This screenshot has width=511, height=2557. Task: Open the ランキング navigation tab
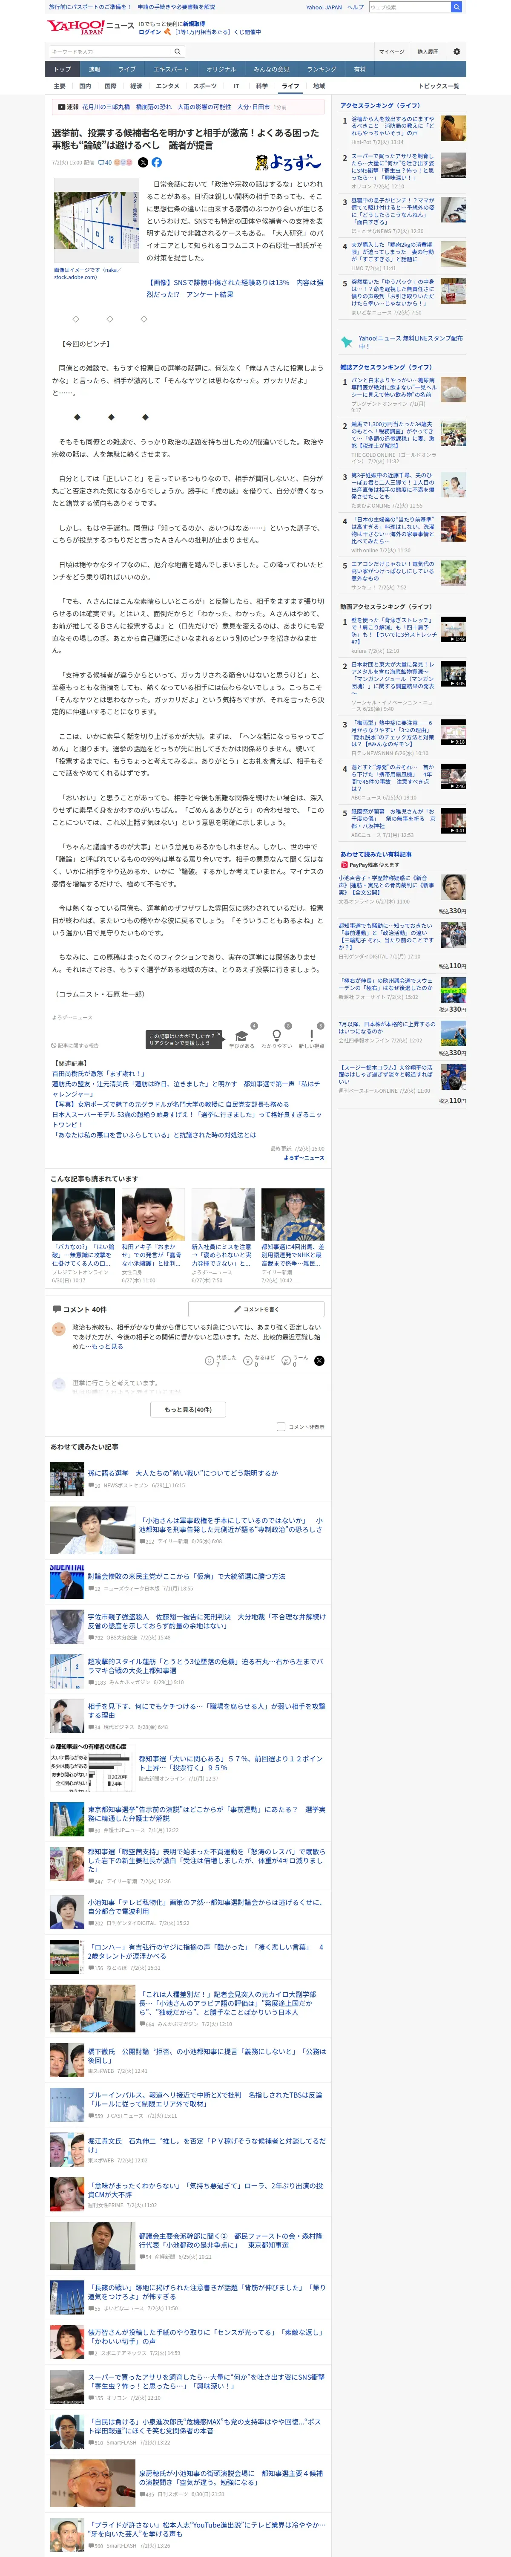coord(322,69)
